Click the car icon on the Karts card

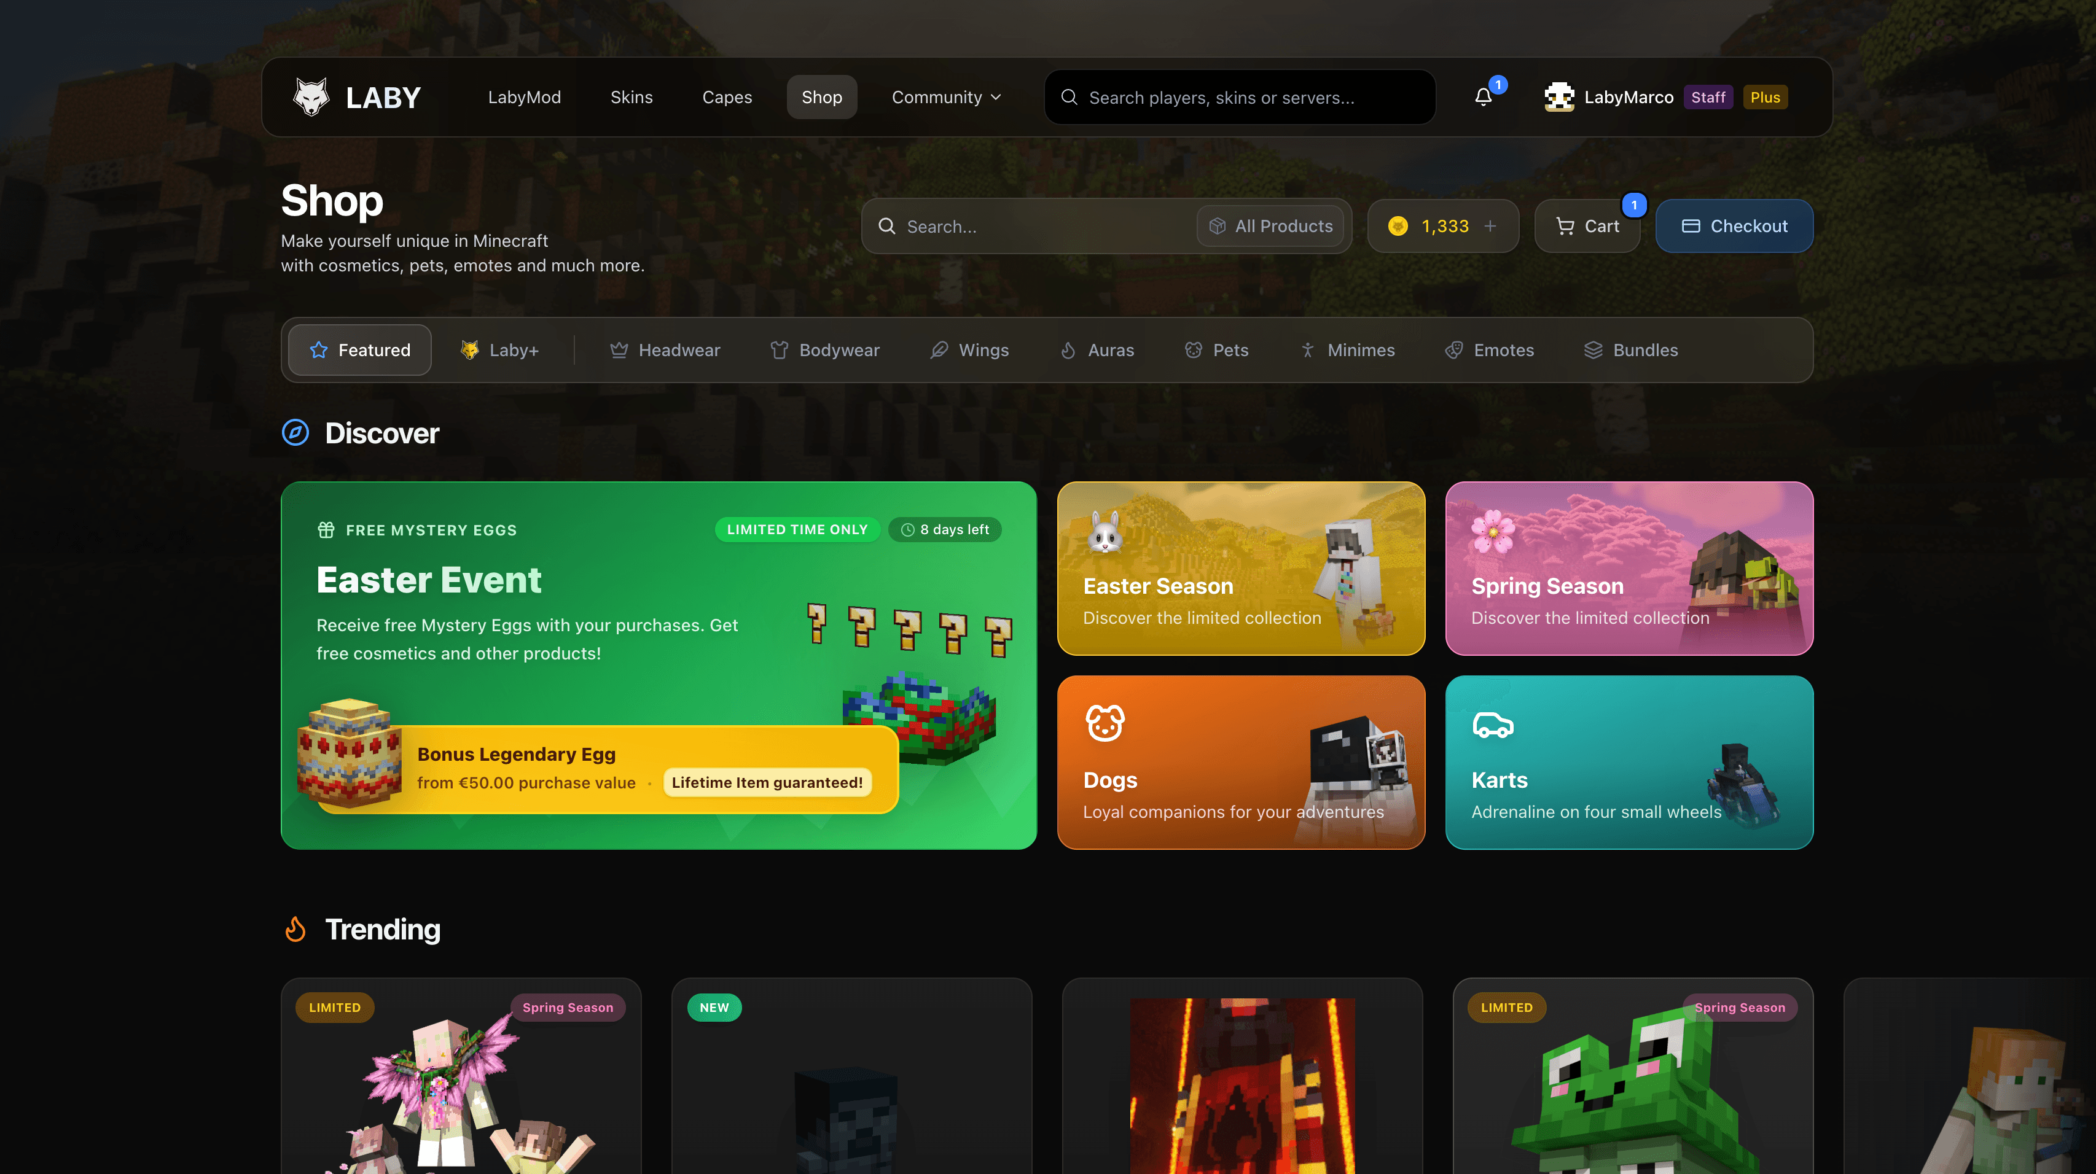(1492, 725)
